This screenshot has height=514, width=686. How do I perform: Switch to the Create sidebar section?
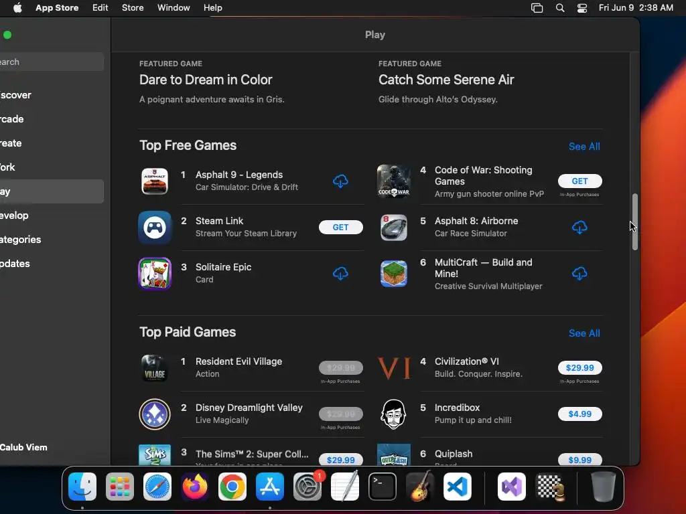52,143
